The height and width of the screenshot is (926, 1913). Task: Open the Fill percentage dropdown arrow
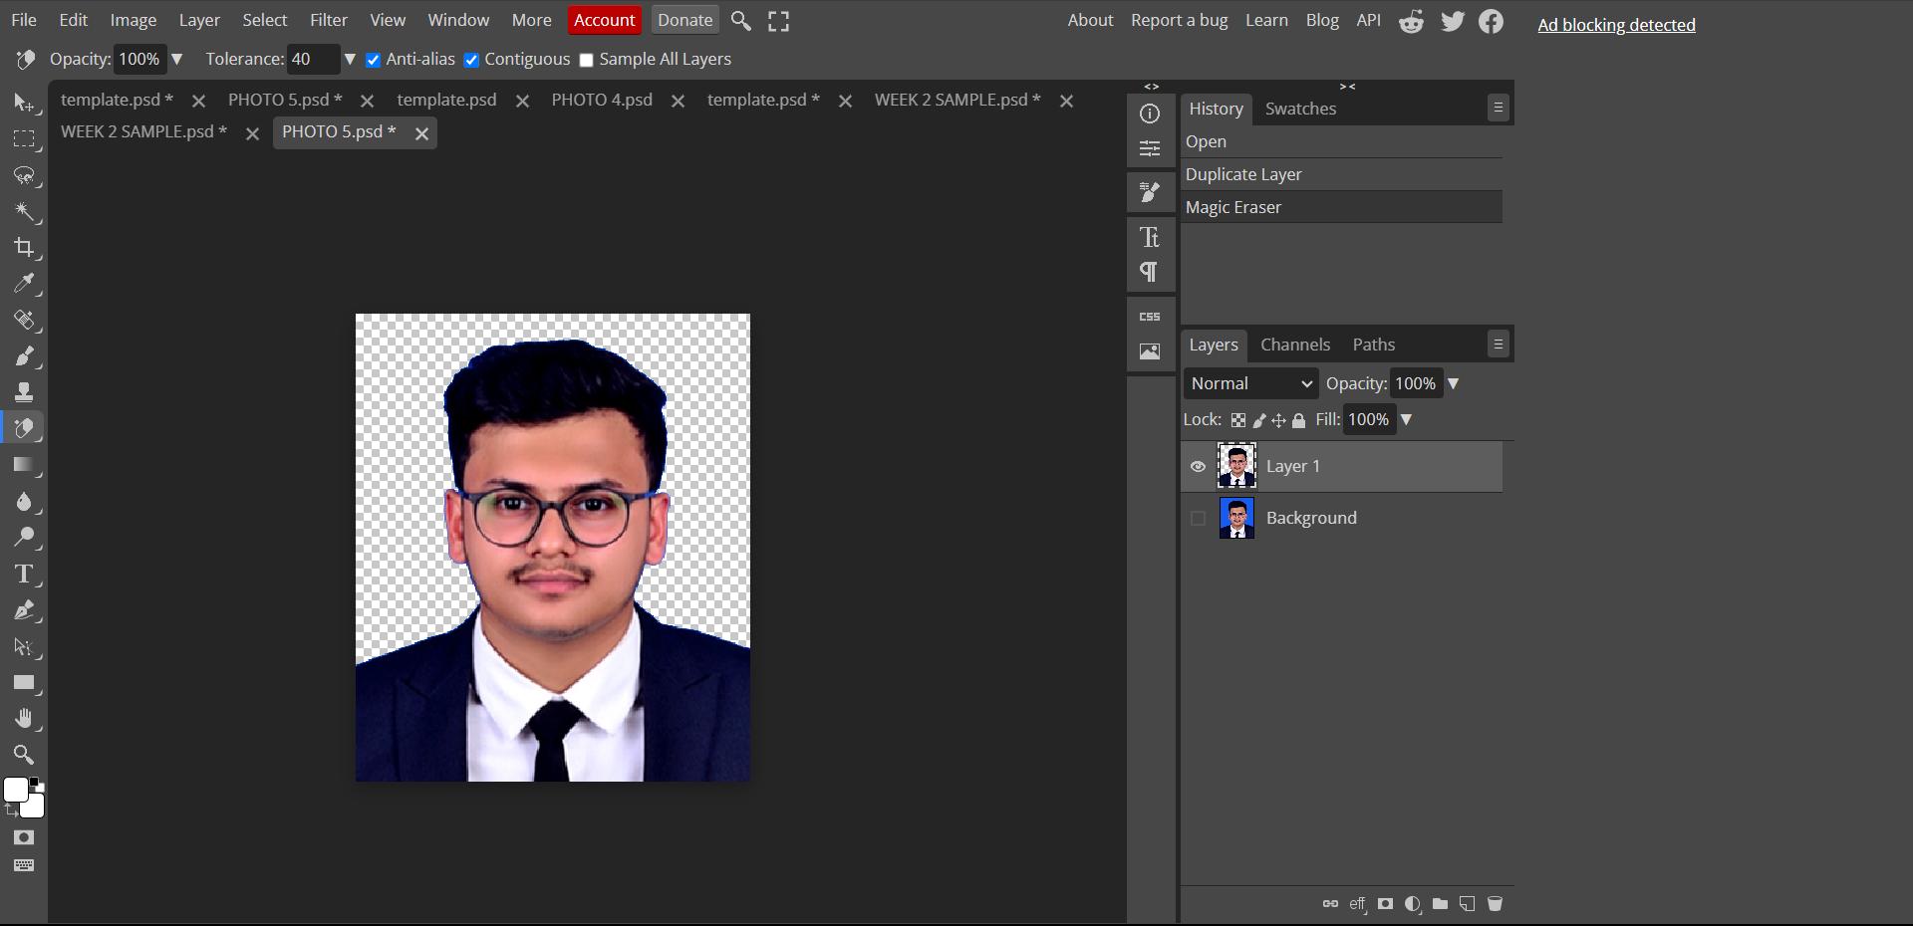1406,420
